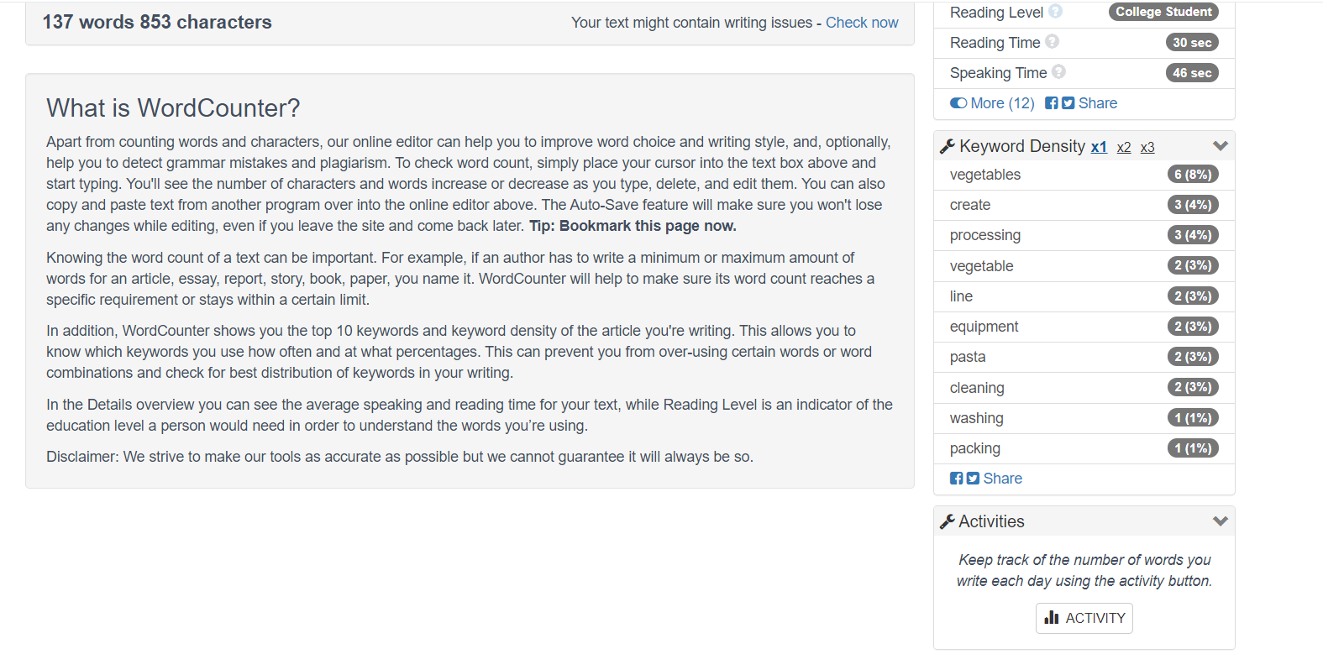Click the 2 (3%) badge for vegetable
Image resolution: width=1323 pixels, height=670 pixels.
[1193, 265]
